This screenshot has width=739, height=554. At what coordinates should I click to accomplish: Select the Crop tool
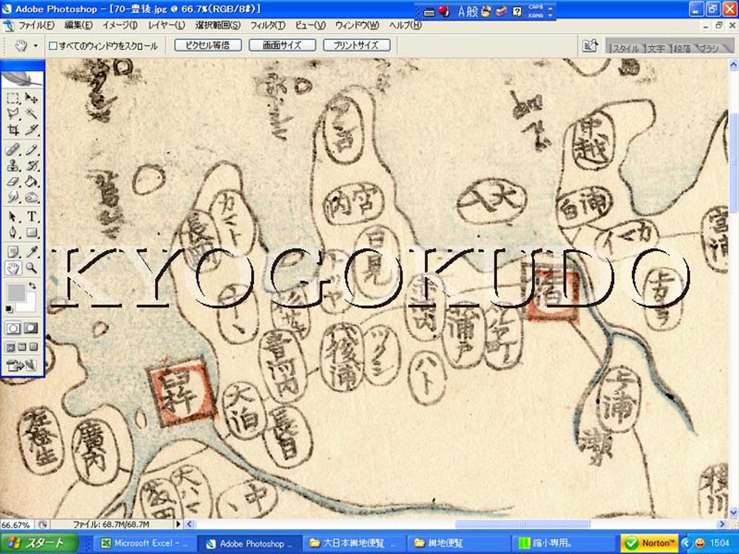13,130
